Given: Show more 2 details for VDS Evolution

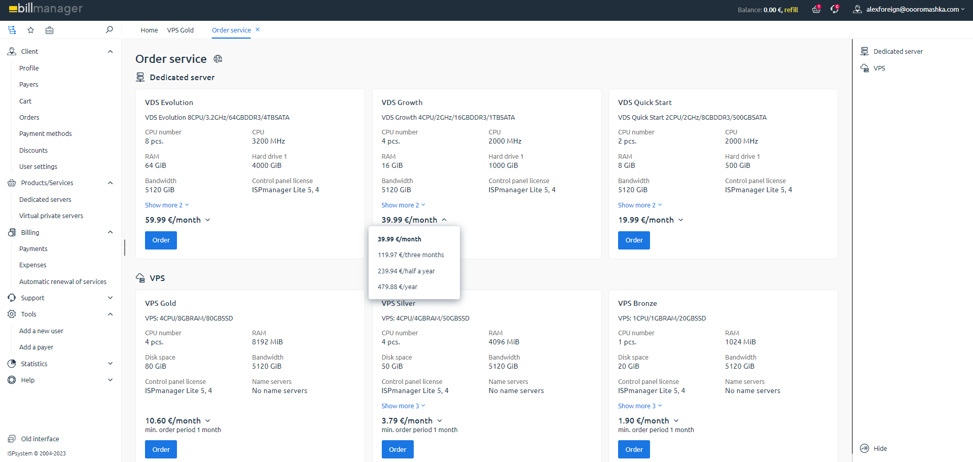Looking at the screenshot, I should pyautogui.click(x=167, y=205).
